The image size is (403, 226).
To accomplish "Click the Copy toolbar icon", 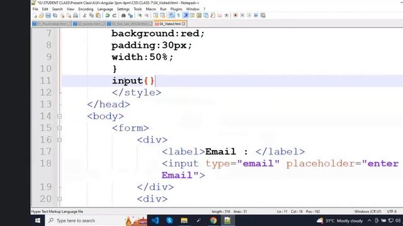I will (x=91, y=15).
